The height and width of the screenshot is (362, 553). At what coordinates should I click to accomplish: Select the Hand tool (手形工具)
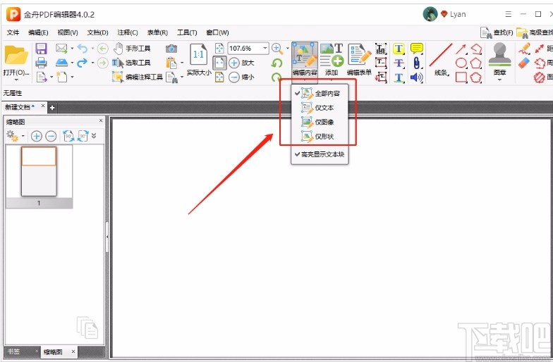[x=132, y=48]
